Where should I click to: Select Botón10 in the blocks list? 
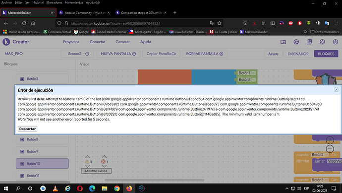pyautogui.click(x=42, y=164)
